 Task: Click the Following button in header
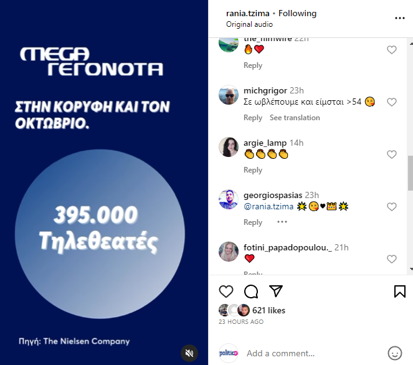click(x=297, y=13)
